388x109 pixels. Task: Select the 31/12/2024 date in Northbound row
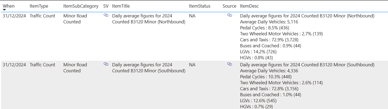(14, 16)
